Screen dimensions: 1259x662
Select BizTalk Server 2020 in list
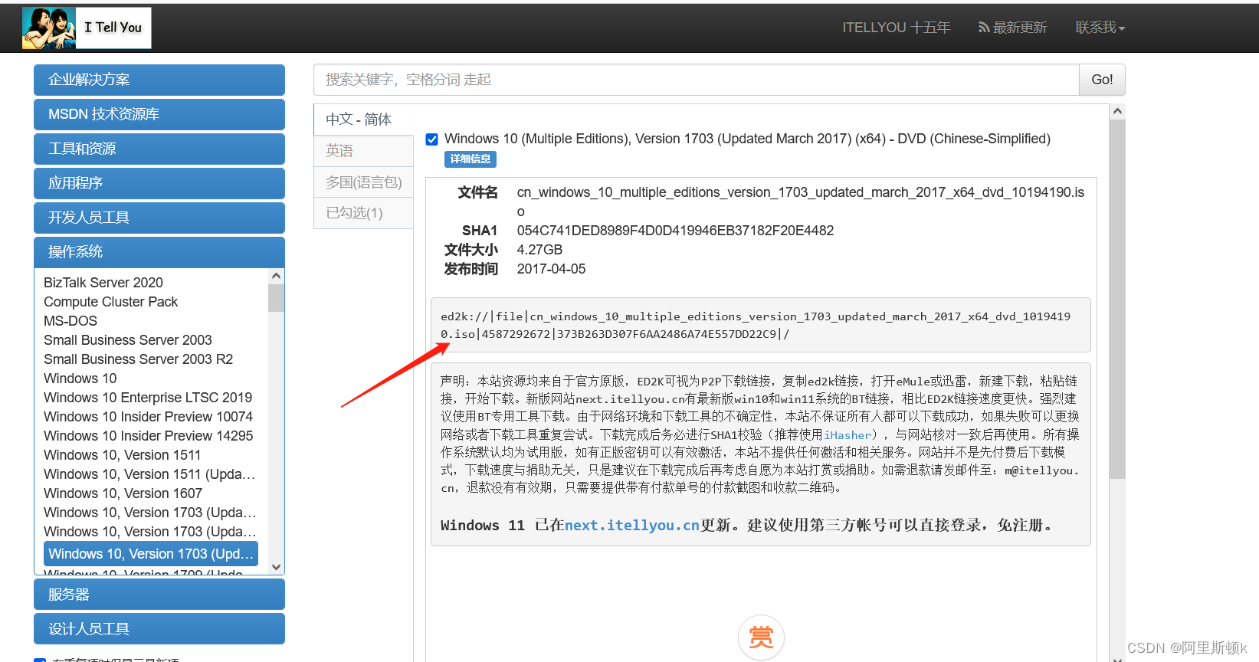(103, 283)
